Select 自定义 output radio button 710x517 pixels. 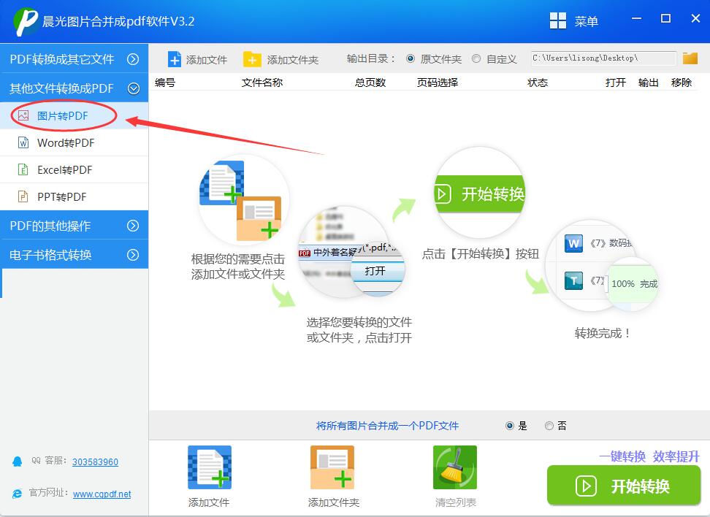coord(476,58)
